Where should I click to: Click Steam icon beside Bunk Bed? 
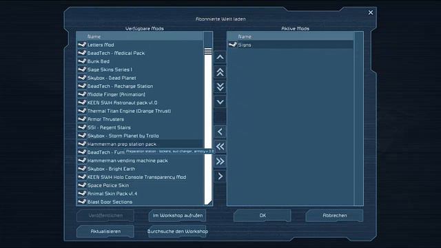click(x=82, y=61)
